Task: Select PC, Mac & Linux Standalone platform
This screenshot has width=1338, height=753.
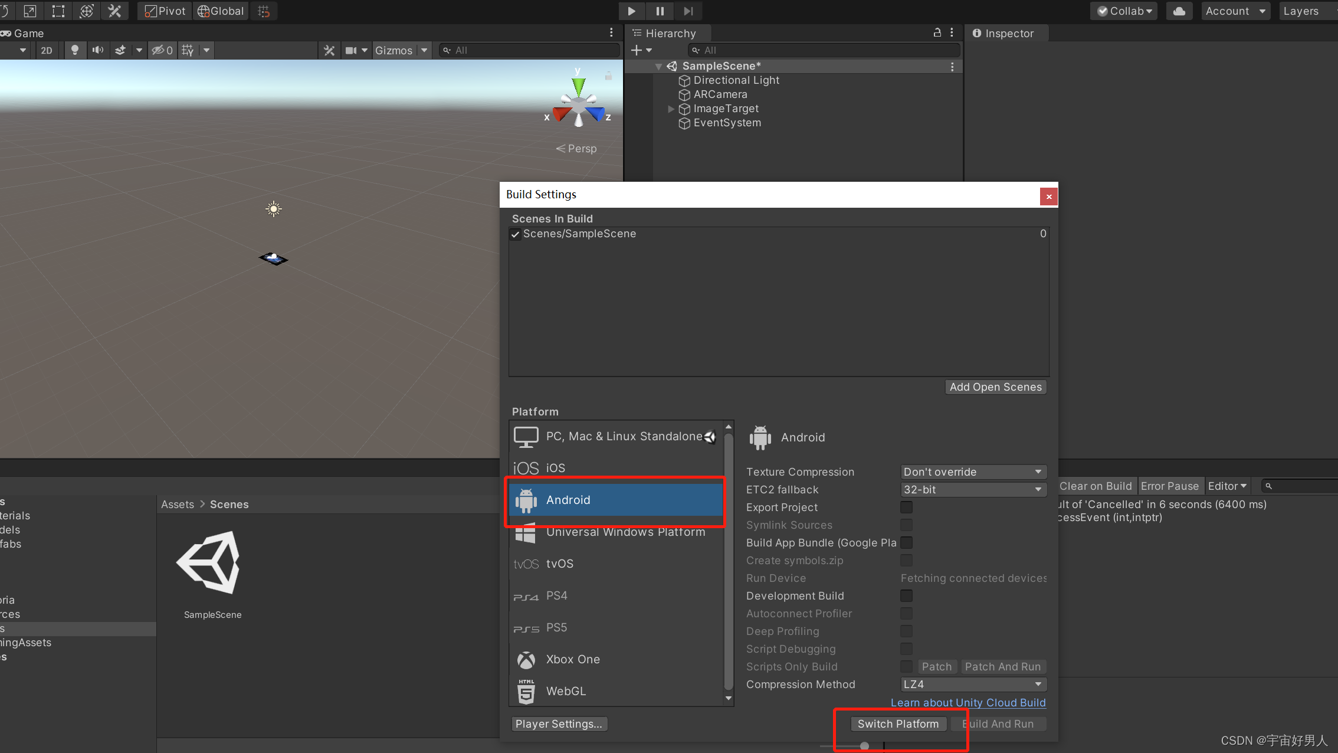Action: [616, 437]
